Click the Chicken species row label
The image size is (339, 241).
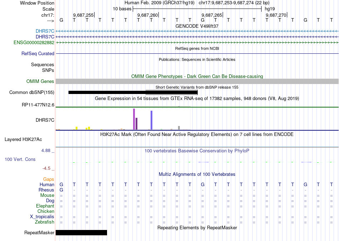coord(46,211)
